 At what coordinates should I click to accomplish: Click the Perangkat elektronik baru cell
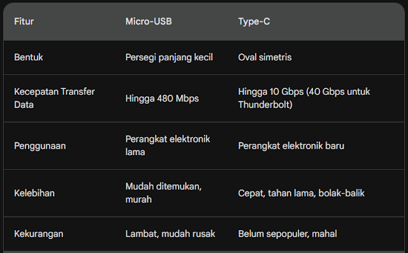tap(291, 146)
